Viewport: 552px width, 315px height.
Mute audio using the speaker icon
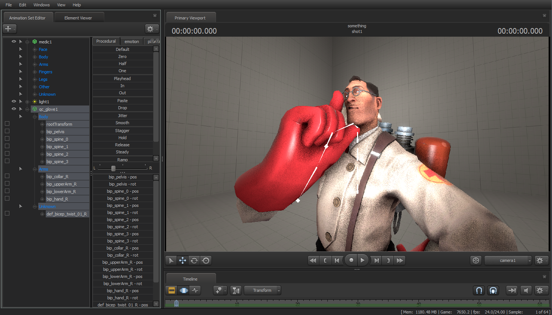coord(526,290)
